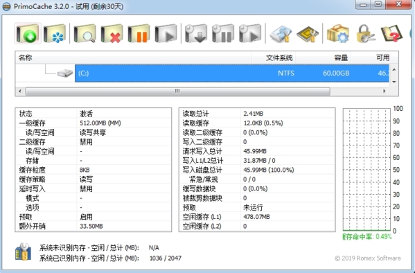Click the 缓存策略 value 读写
Image resolution: width=415 pixels, height=273 pixels.
(x=86, y=179)
